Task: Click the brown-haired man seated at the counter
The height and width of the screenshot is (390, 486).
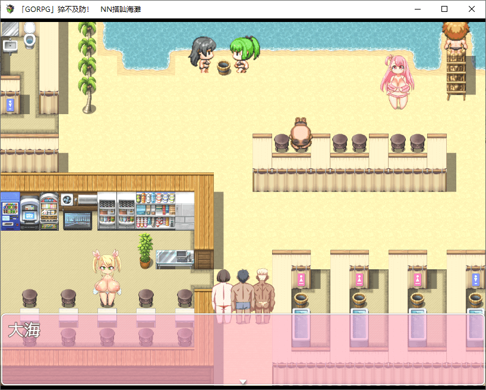Action: click(301, 134)
